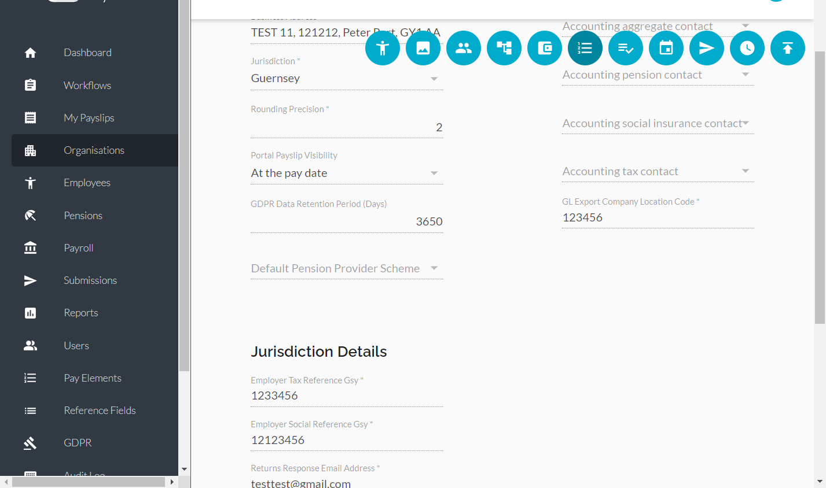Click the sidebar scroll right arrow
Viewport: 826px width, 488px height.
(172, 482)
